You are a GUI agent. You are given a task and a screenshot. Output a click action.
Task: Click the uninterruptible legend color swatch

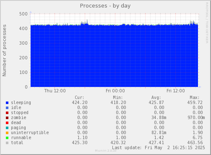tap(7, 133)
